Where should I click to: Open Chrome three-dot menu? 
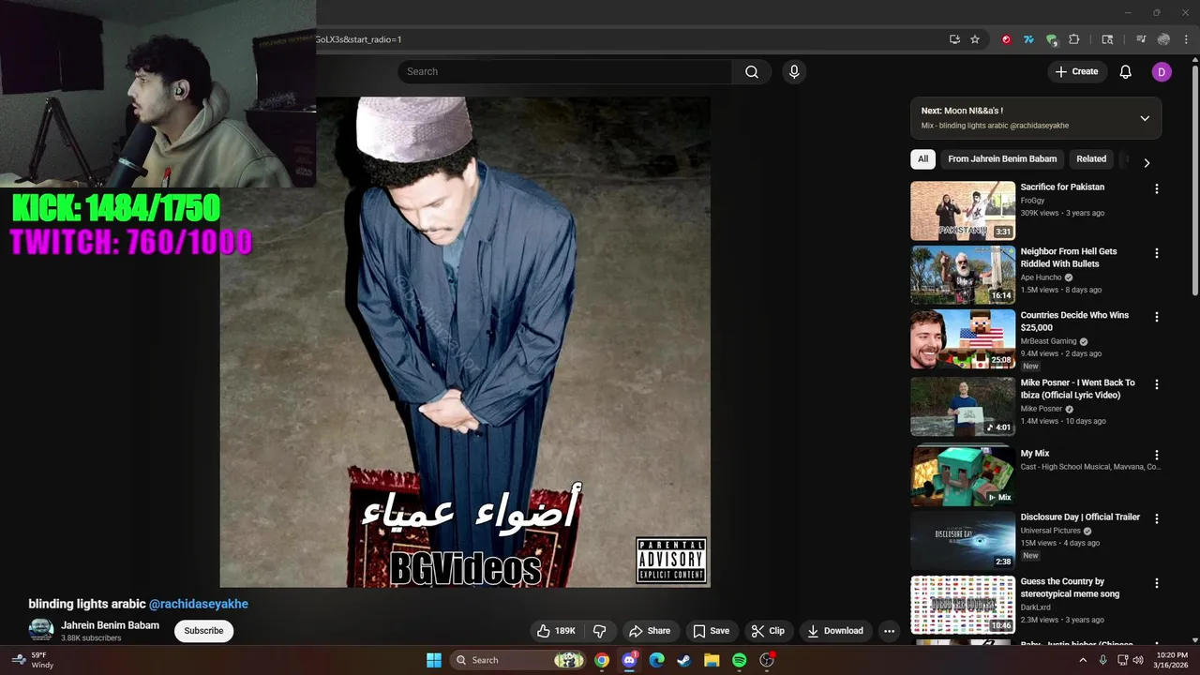point(1186,39)
